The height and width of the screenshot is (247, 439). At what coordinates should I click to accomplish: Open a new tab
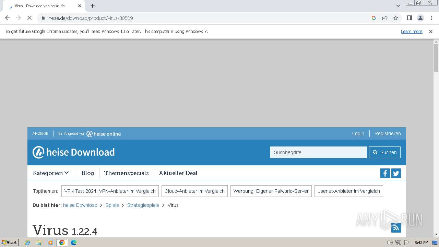pyautogui.click(x=93, y=6)
